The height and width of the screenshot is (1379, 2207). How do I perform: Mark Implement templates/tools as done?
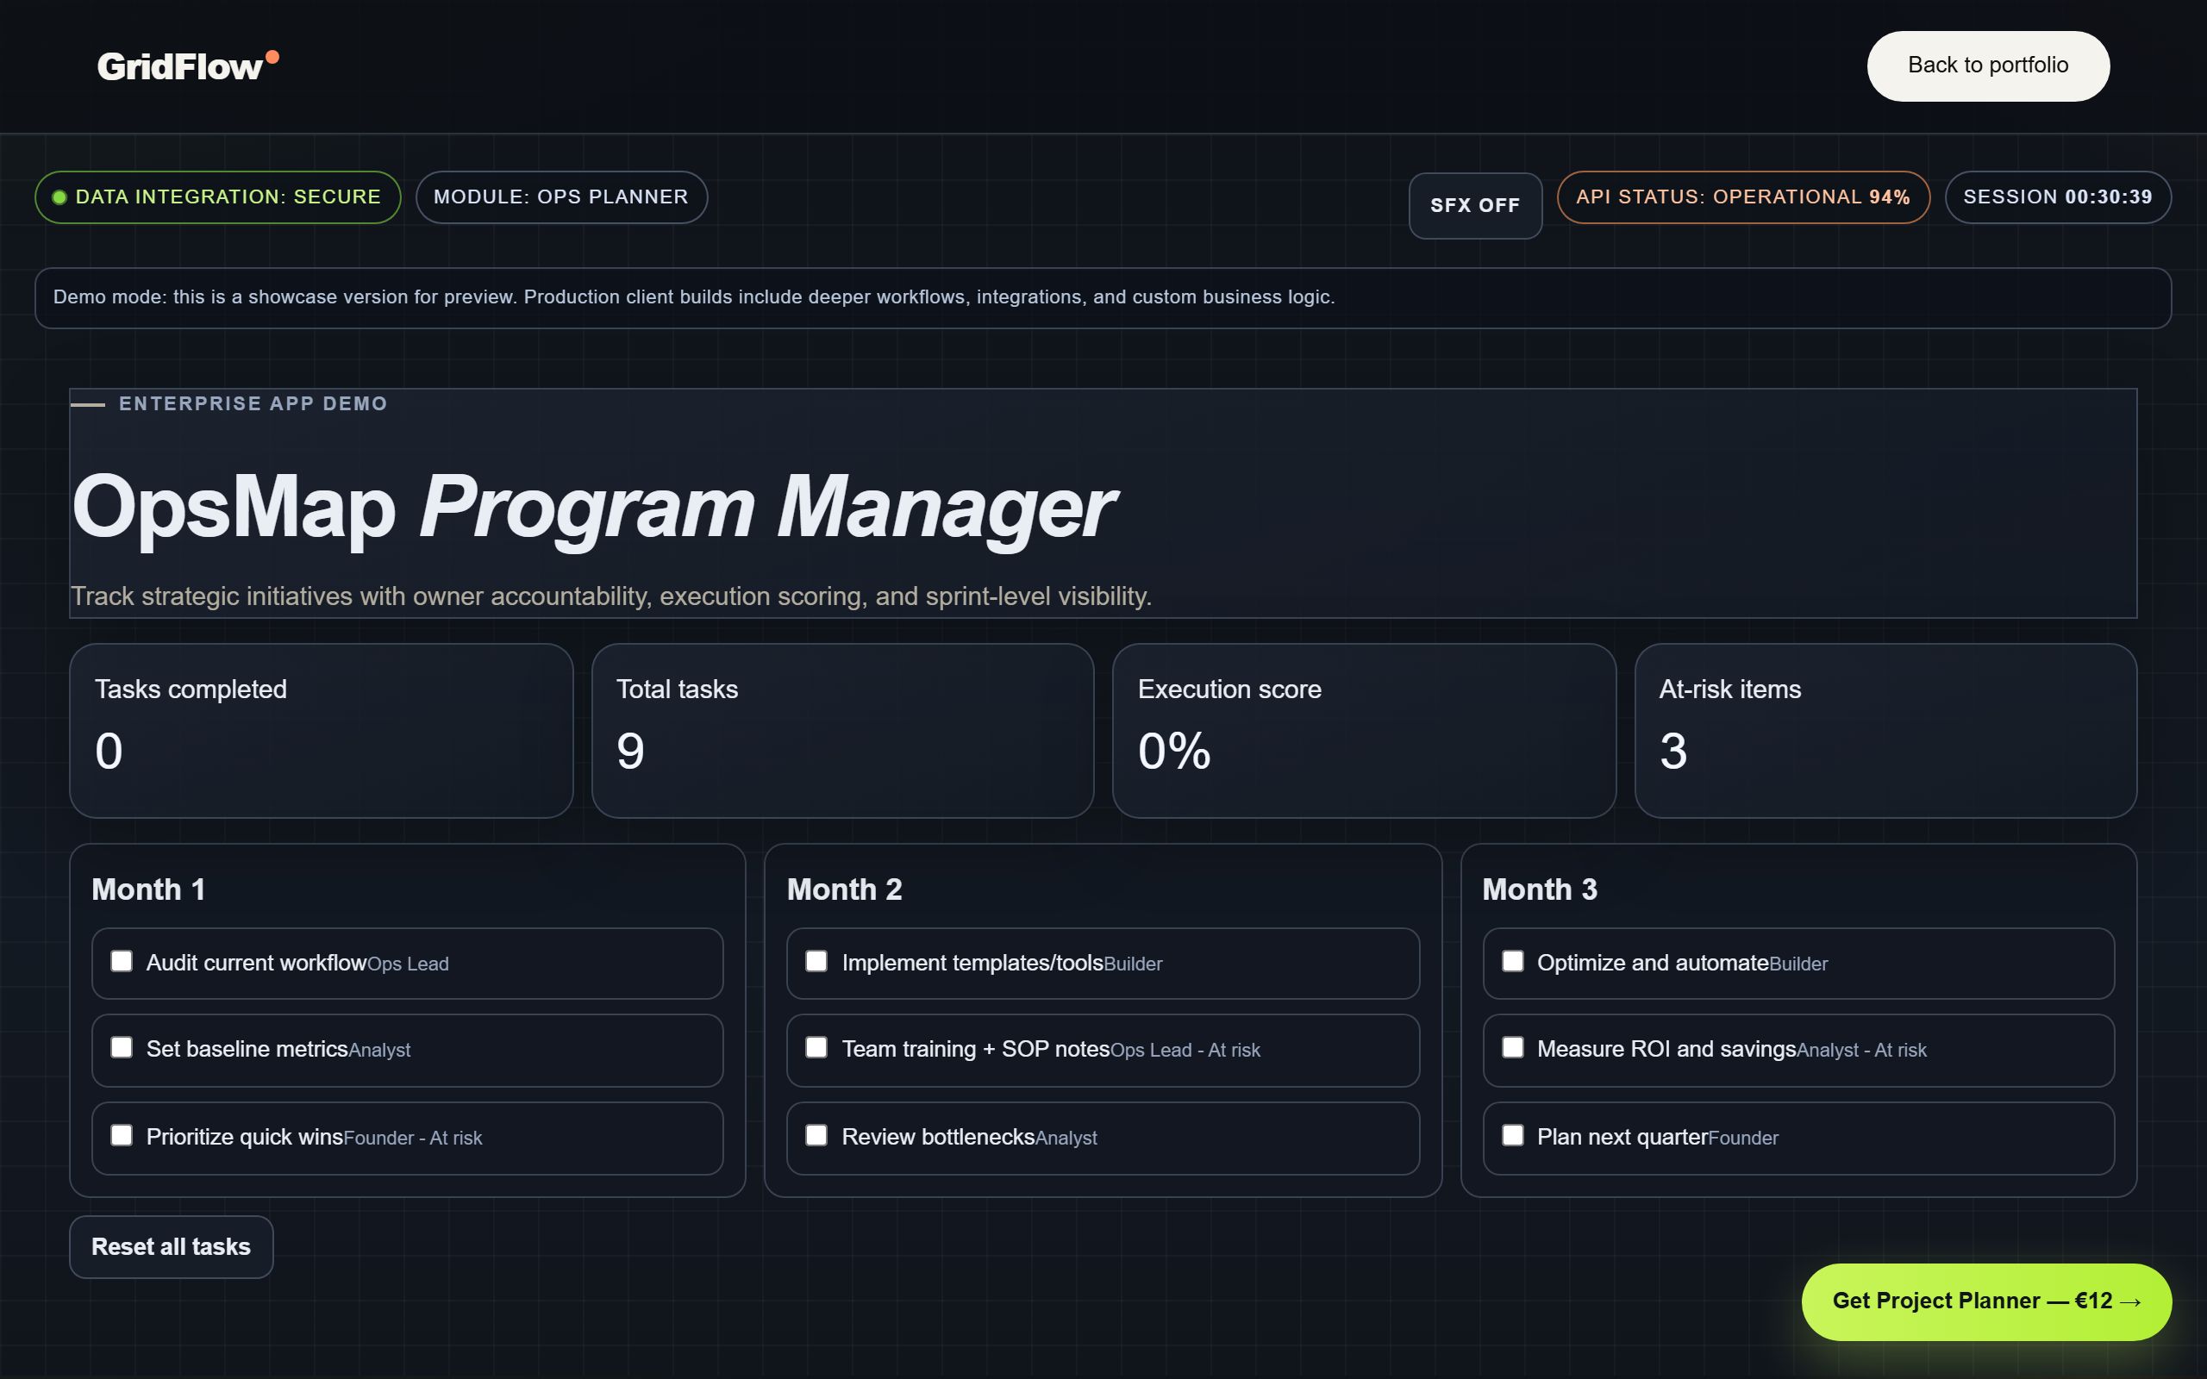816,961
